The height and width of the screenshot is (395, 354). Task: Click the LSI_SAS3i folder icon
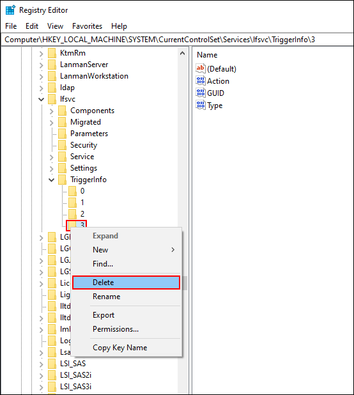pyautogui.click(x=52, y=387)
